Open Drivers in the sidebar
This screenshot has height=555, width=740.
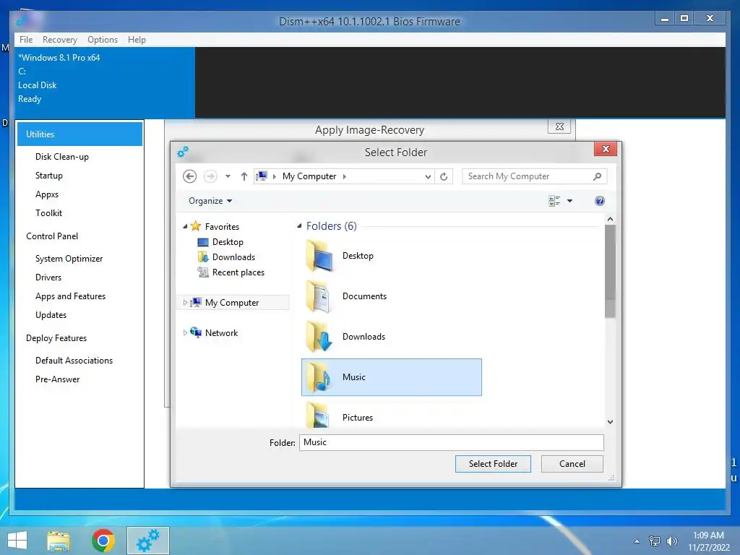pos(48,277)
